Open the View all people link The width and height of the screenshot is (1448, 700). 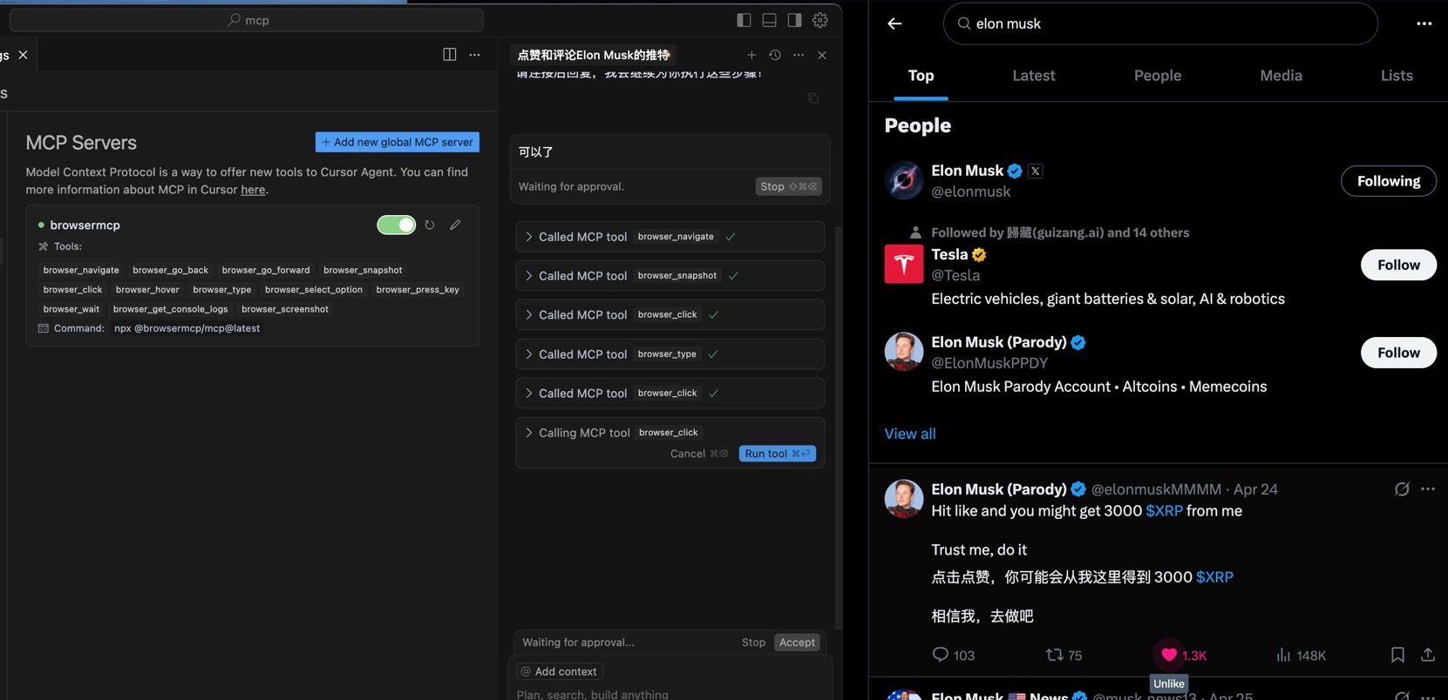tap(910, 434)
